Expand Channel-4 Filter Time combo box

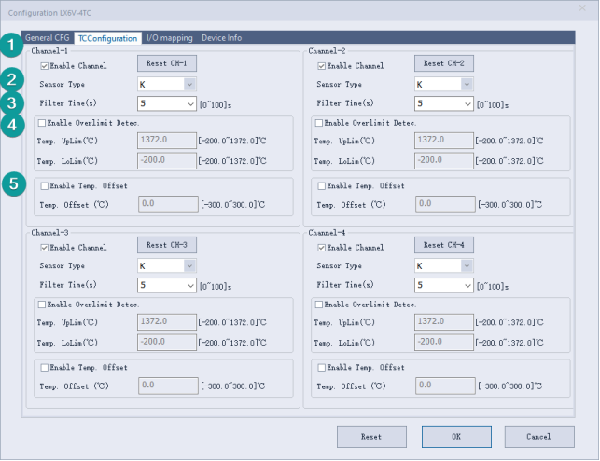[444, 285]
